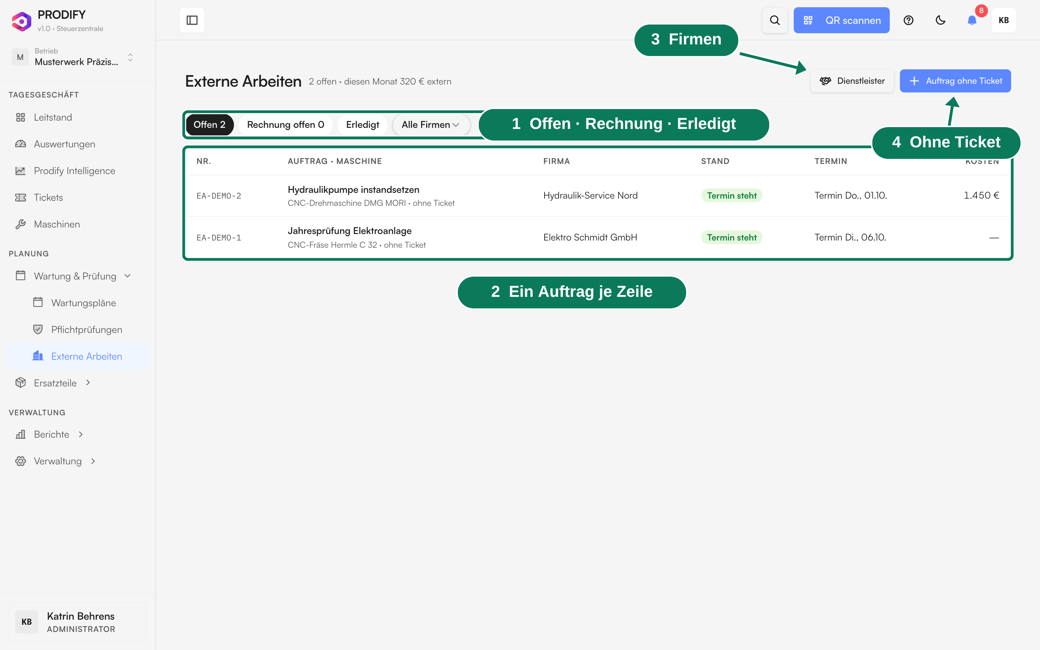Screen dimensions: 1040x650
Task: Expand the Ersatzteile chevron
Action: (88, 383)
